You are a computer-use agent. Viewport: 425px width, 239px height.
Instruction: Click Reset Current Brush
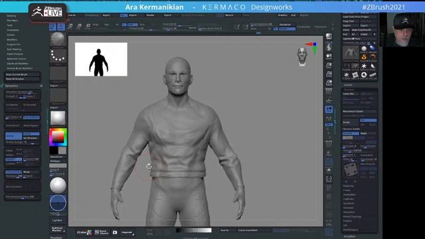pos(23,74)
